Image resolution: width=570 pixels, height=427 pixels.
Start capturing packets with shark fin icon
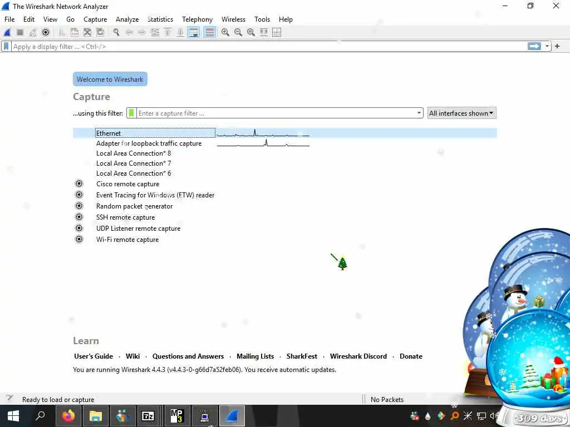[7, 32]
